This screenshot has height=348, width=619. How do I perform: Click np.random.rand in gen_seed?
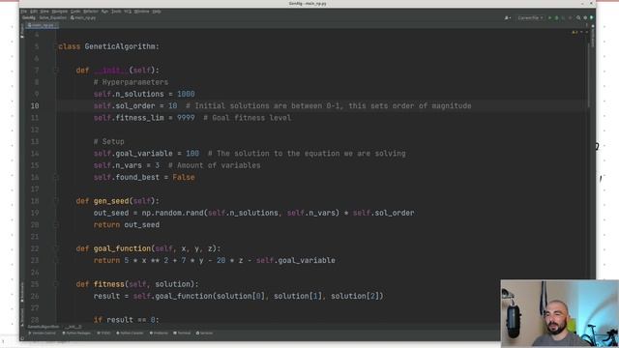pyautogui.click(x=172, y=213)
